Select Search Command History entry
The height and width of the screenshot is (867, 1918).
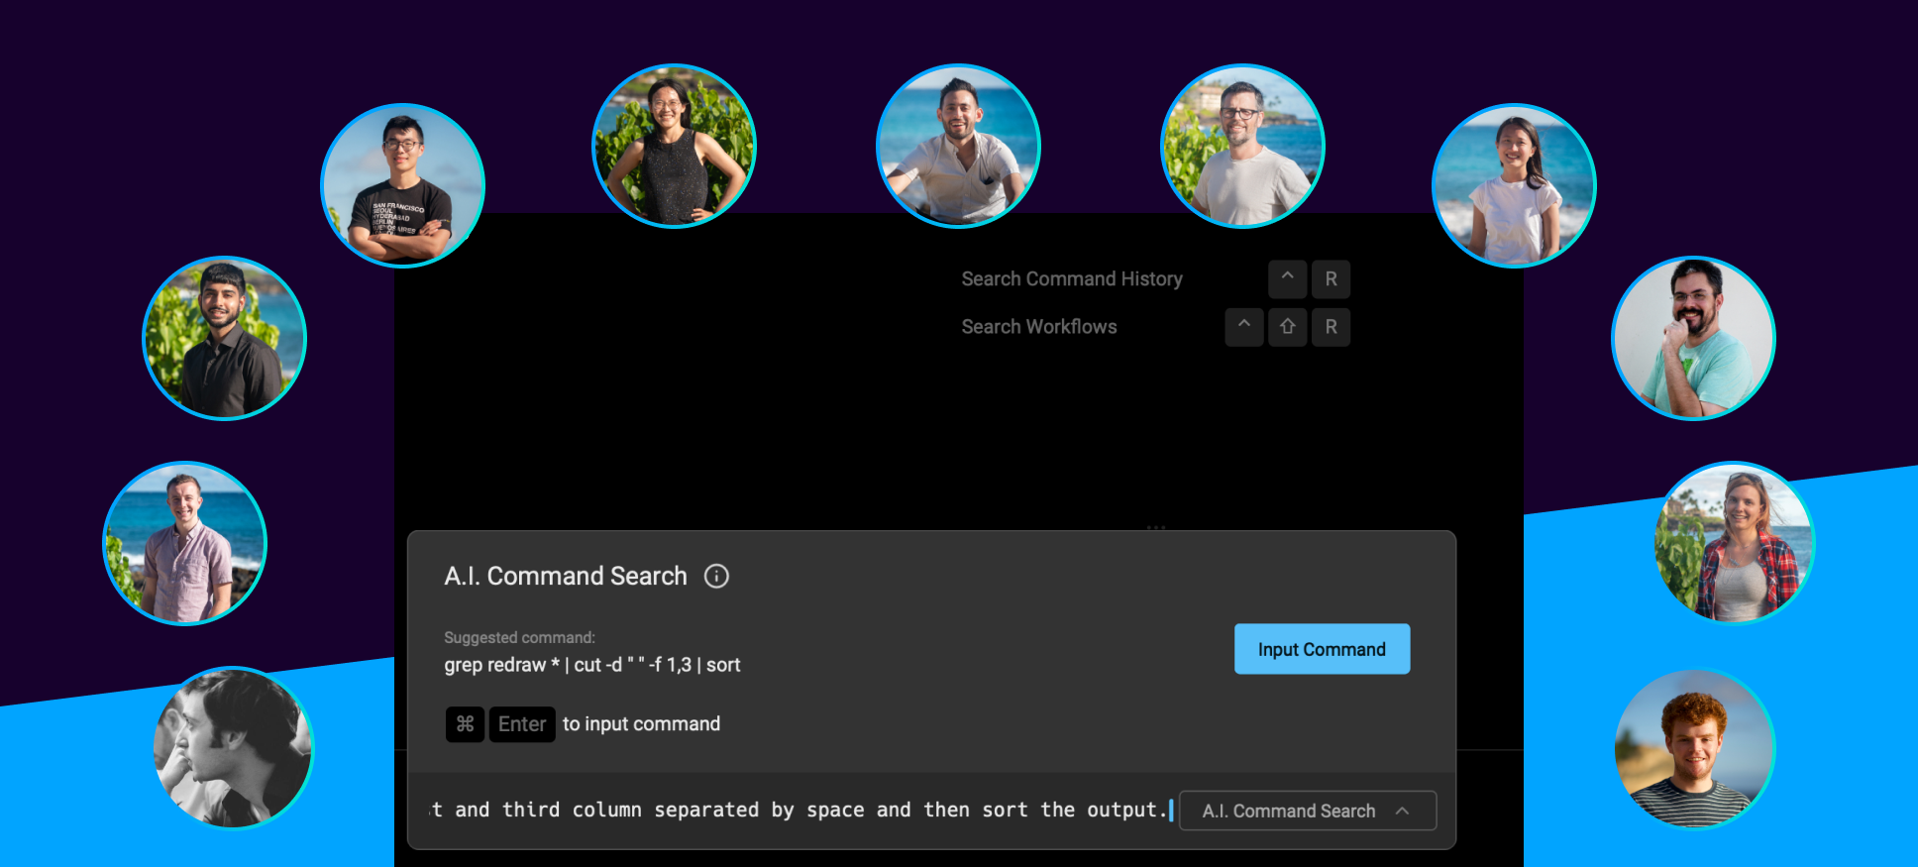pyautogui.click(x=1071, y=279)
